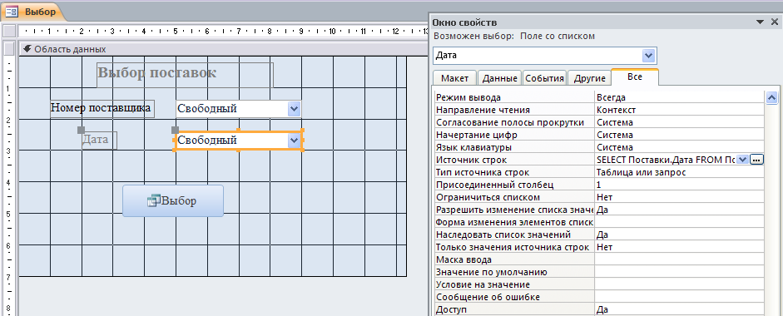Image resolution: width=783 pixels, height=316 pixels.
Task: Select the Режим вывода property name
Action: point(514,97)
